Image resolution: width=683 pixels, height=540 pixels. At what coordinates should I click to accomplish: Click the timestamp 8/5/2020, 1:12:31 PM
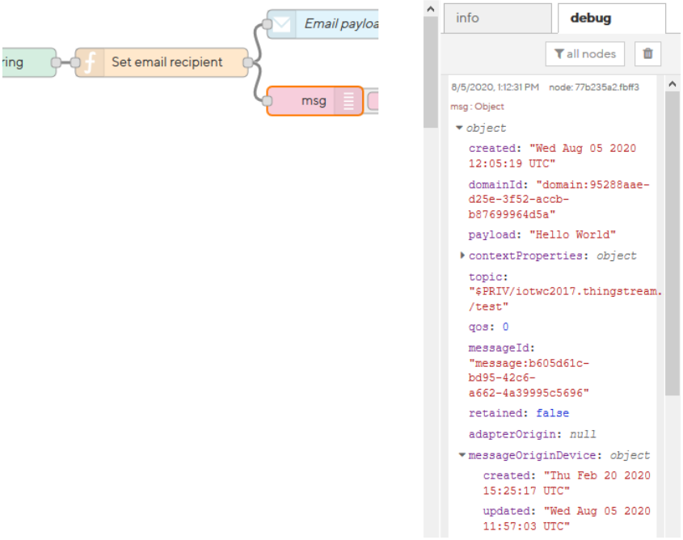tap(495, 87)
